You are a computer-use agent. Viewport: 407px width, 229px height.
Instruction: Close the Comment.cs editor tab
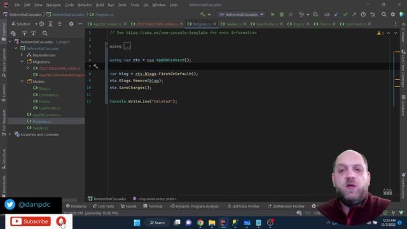(x=369, y=24)
